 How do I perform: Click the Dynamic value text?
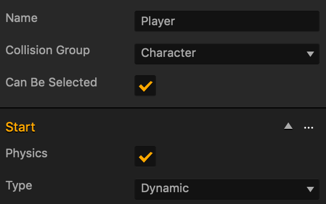(x=165, y=188)
